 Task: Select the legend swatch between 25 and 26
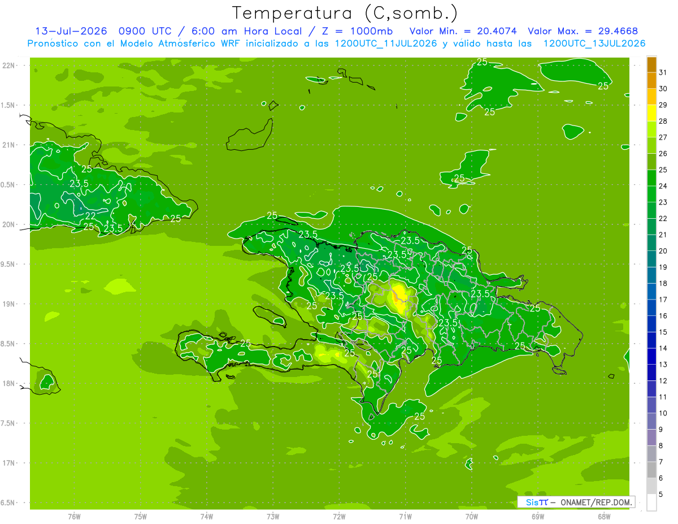click(x=651, y=162)
